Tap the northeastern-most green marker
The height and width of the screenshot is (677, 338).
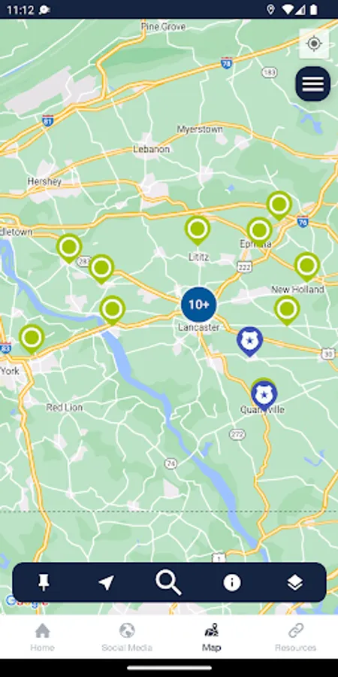[279, 205]
